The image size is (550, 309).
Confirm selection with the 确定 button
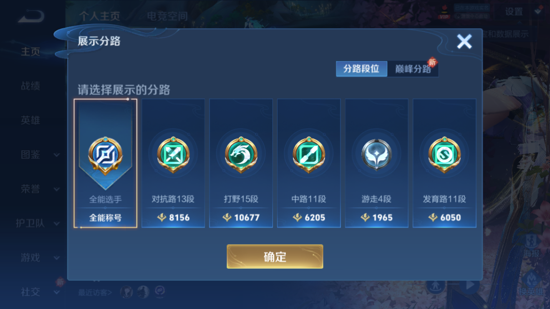tap(275, 256)
